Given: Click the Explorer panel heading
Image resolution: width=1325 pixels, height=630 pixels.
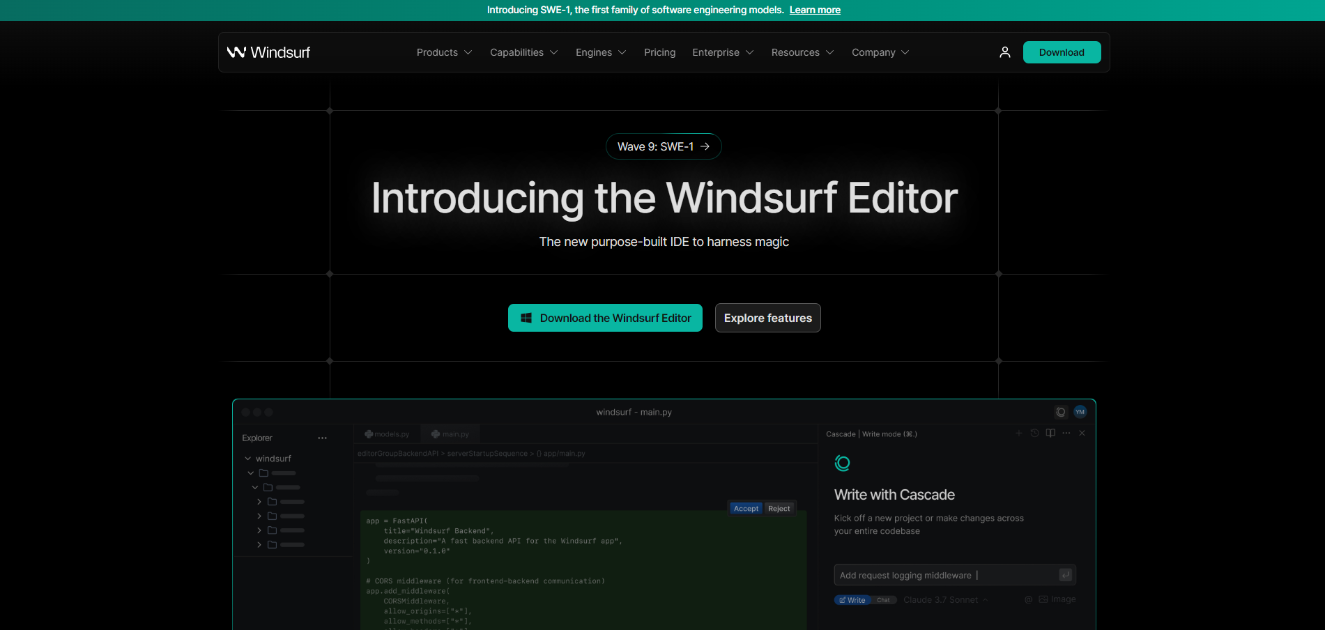Looking at the screenshot, I should click(x=257, y=438).
